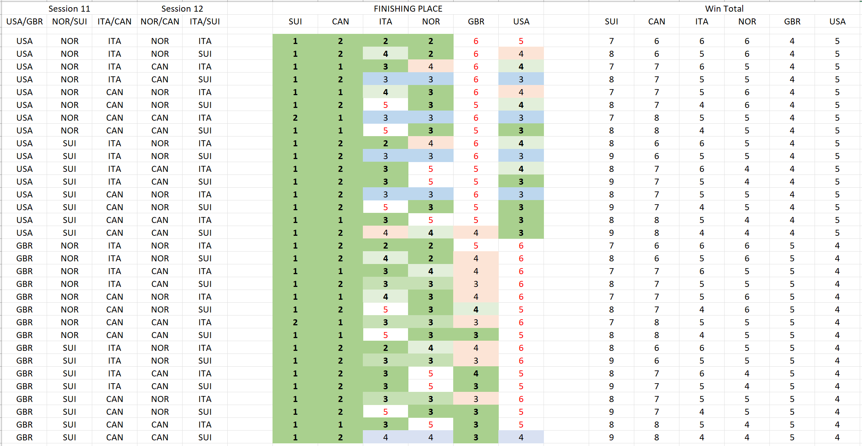Select SUI header under Win Total
This screenshot has width=862, height=446.
click(611, 21)
